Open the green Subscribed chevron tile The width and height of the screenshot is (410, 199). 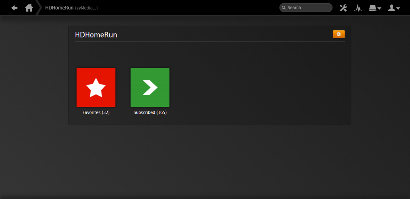click(150, 87)
